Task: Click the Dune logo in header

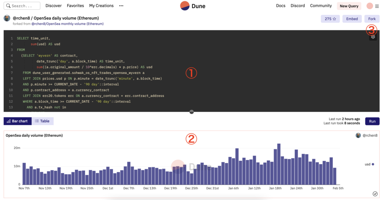Action: click(x=193, y=6)
